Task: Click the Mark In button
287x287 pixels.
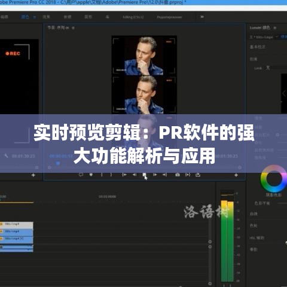Action: (x=102, y=175)
